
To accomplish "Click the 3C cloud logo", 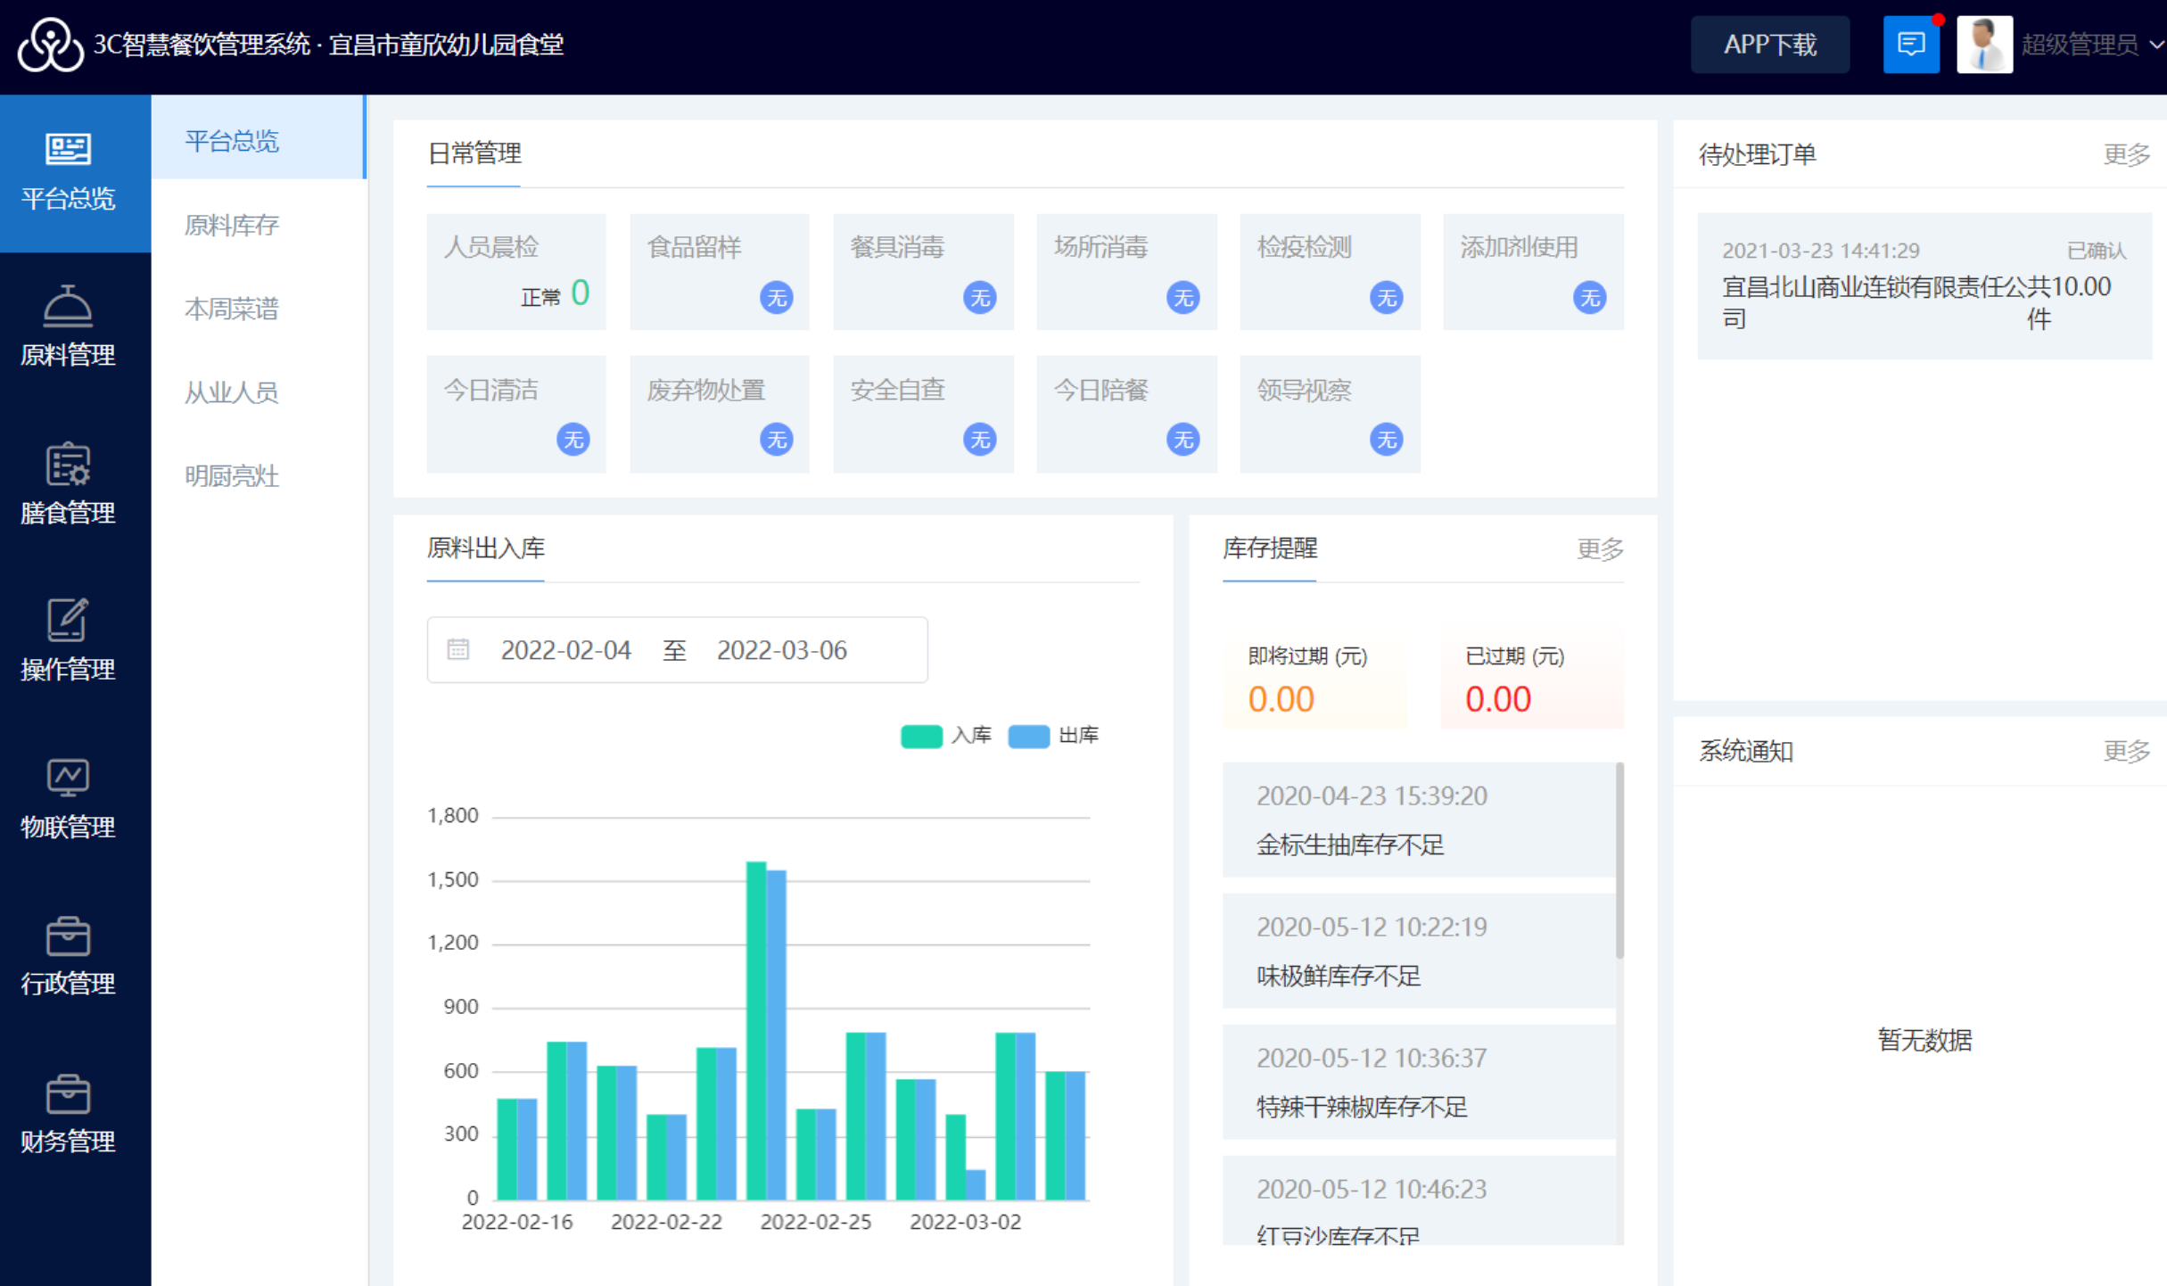I will click(x=50, y=44).
